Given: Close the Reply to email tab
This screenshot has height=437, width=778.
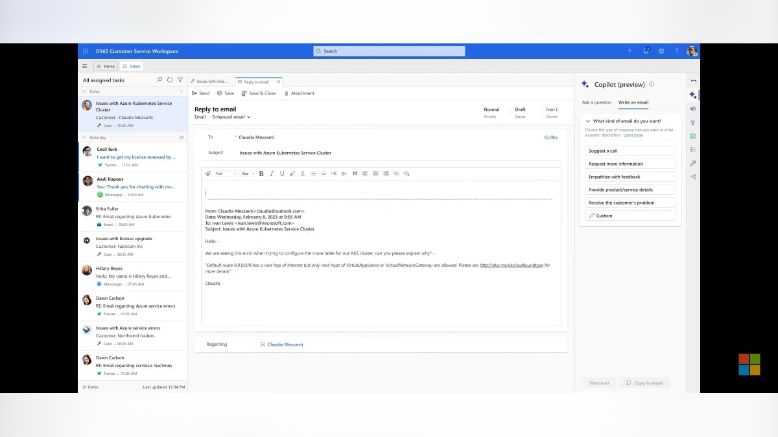Looking at the screenshot, I should click(x=279, y=82).
